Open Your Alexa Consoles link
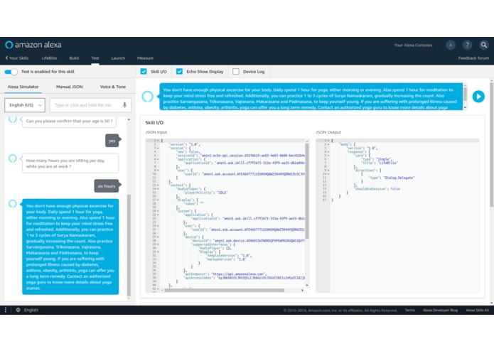 click(413, 45)
